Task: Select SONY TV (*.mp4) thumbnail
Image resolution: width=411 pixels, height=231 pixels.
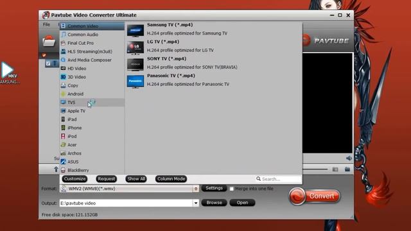Action: (x=136, y=65)
